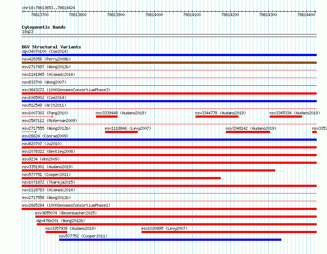Open the esv1007302 (Pang2010) variant label
Screen dimensions: 327x254
pos(45,113)
